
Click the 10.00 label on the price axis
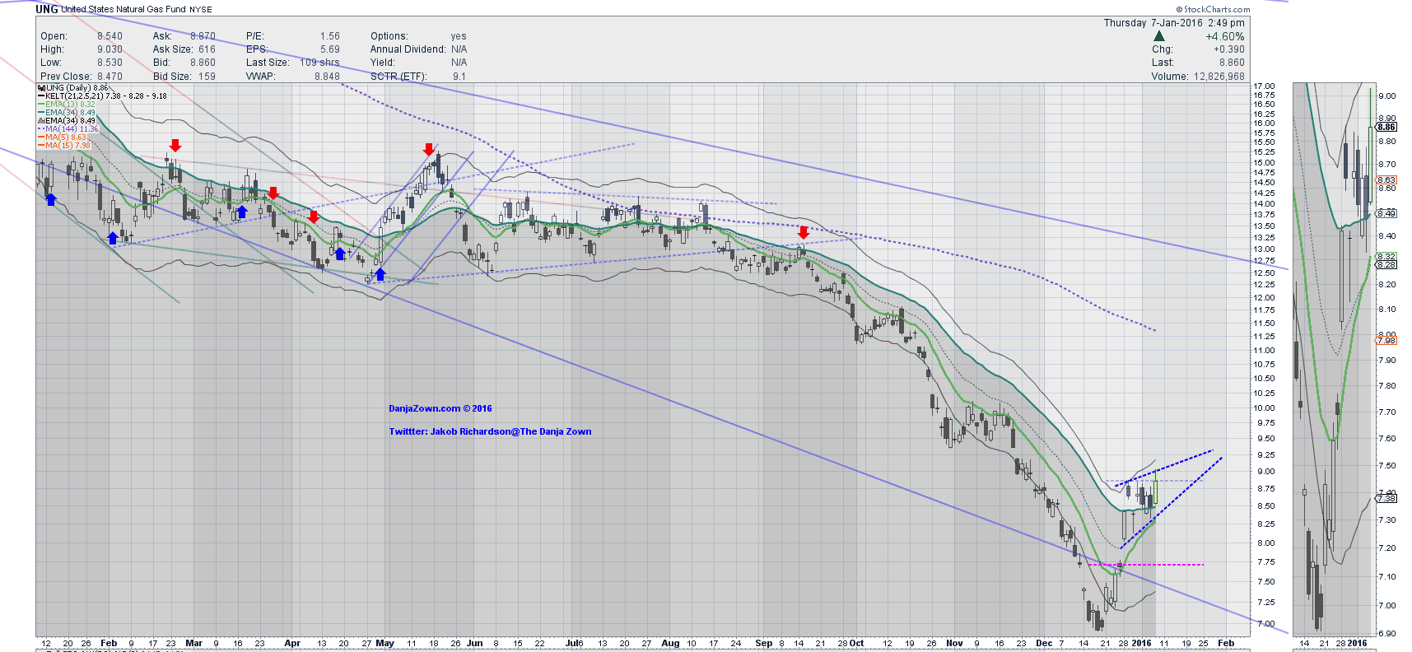pos(1264,408)
